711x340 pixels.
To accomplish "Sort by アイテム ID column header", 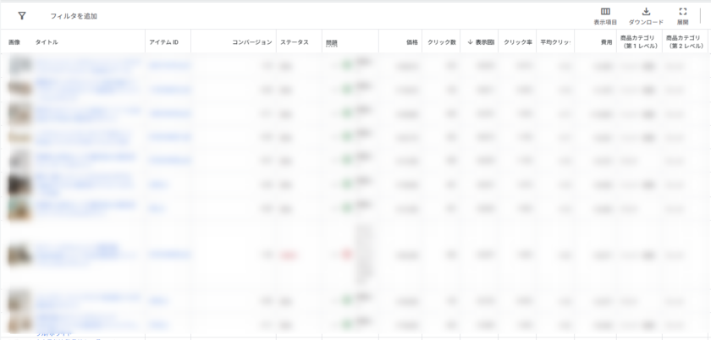I will (163, 41).
